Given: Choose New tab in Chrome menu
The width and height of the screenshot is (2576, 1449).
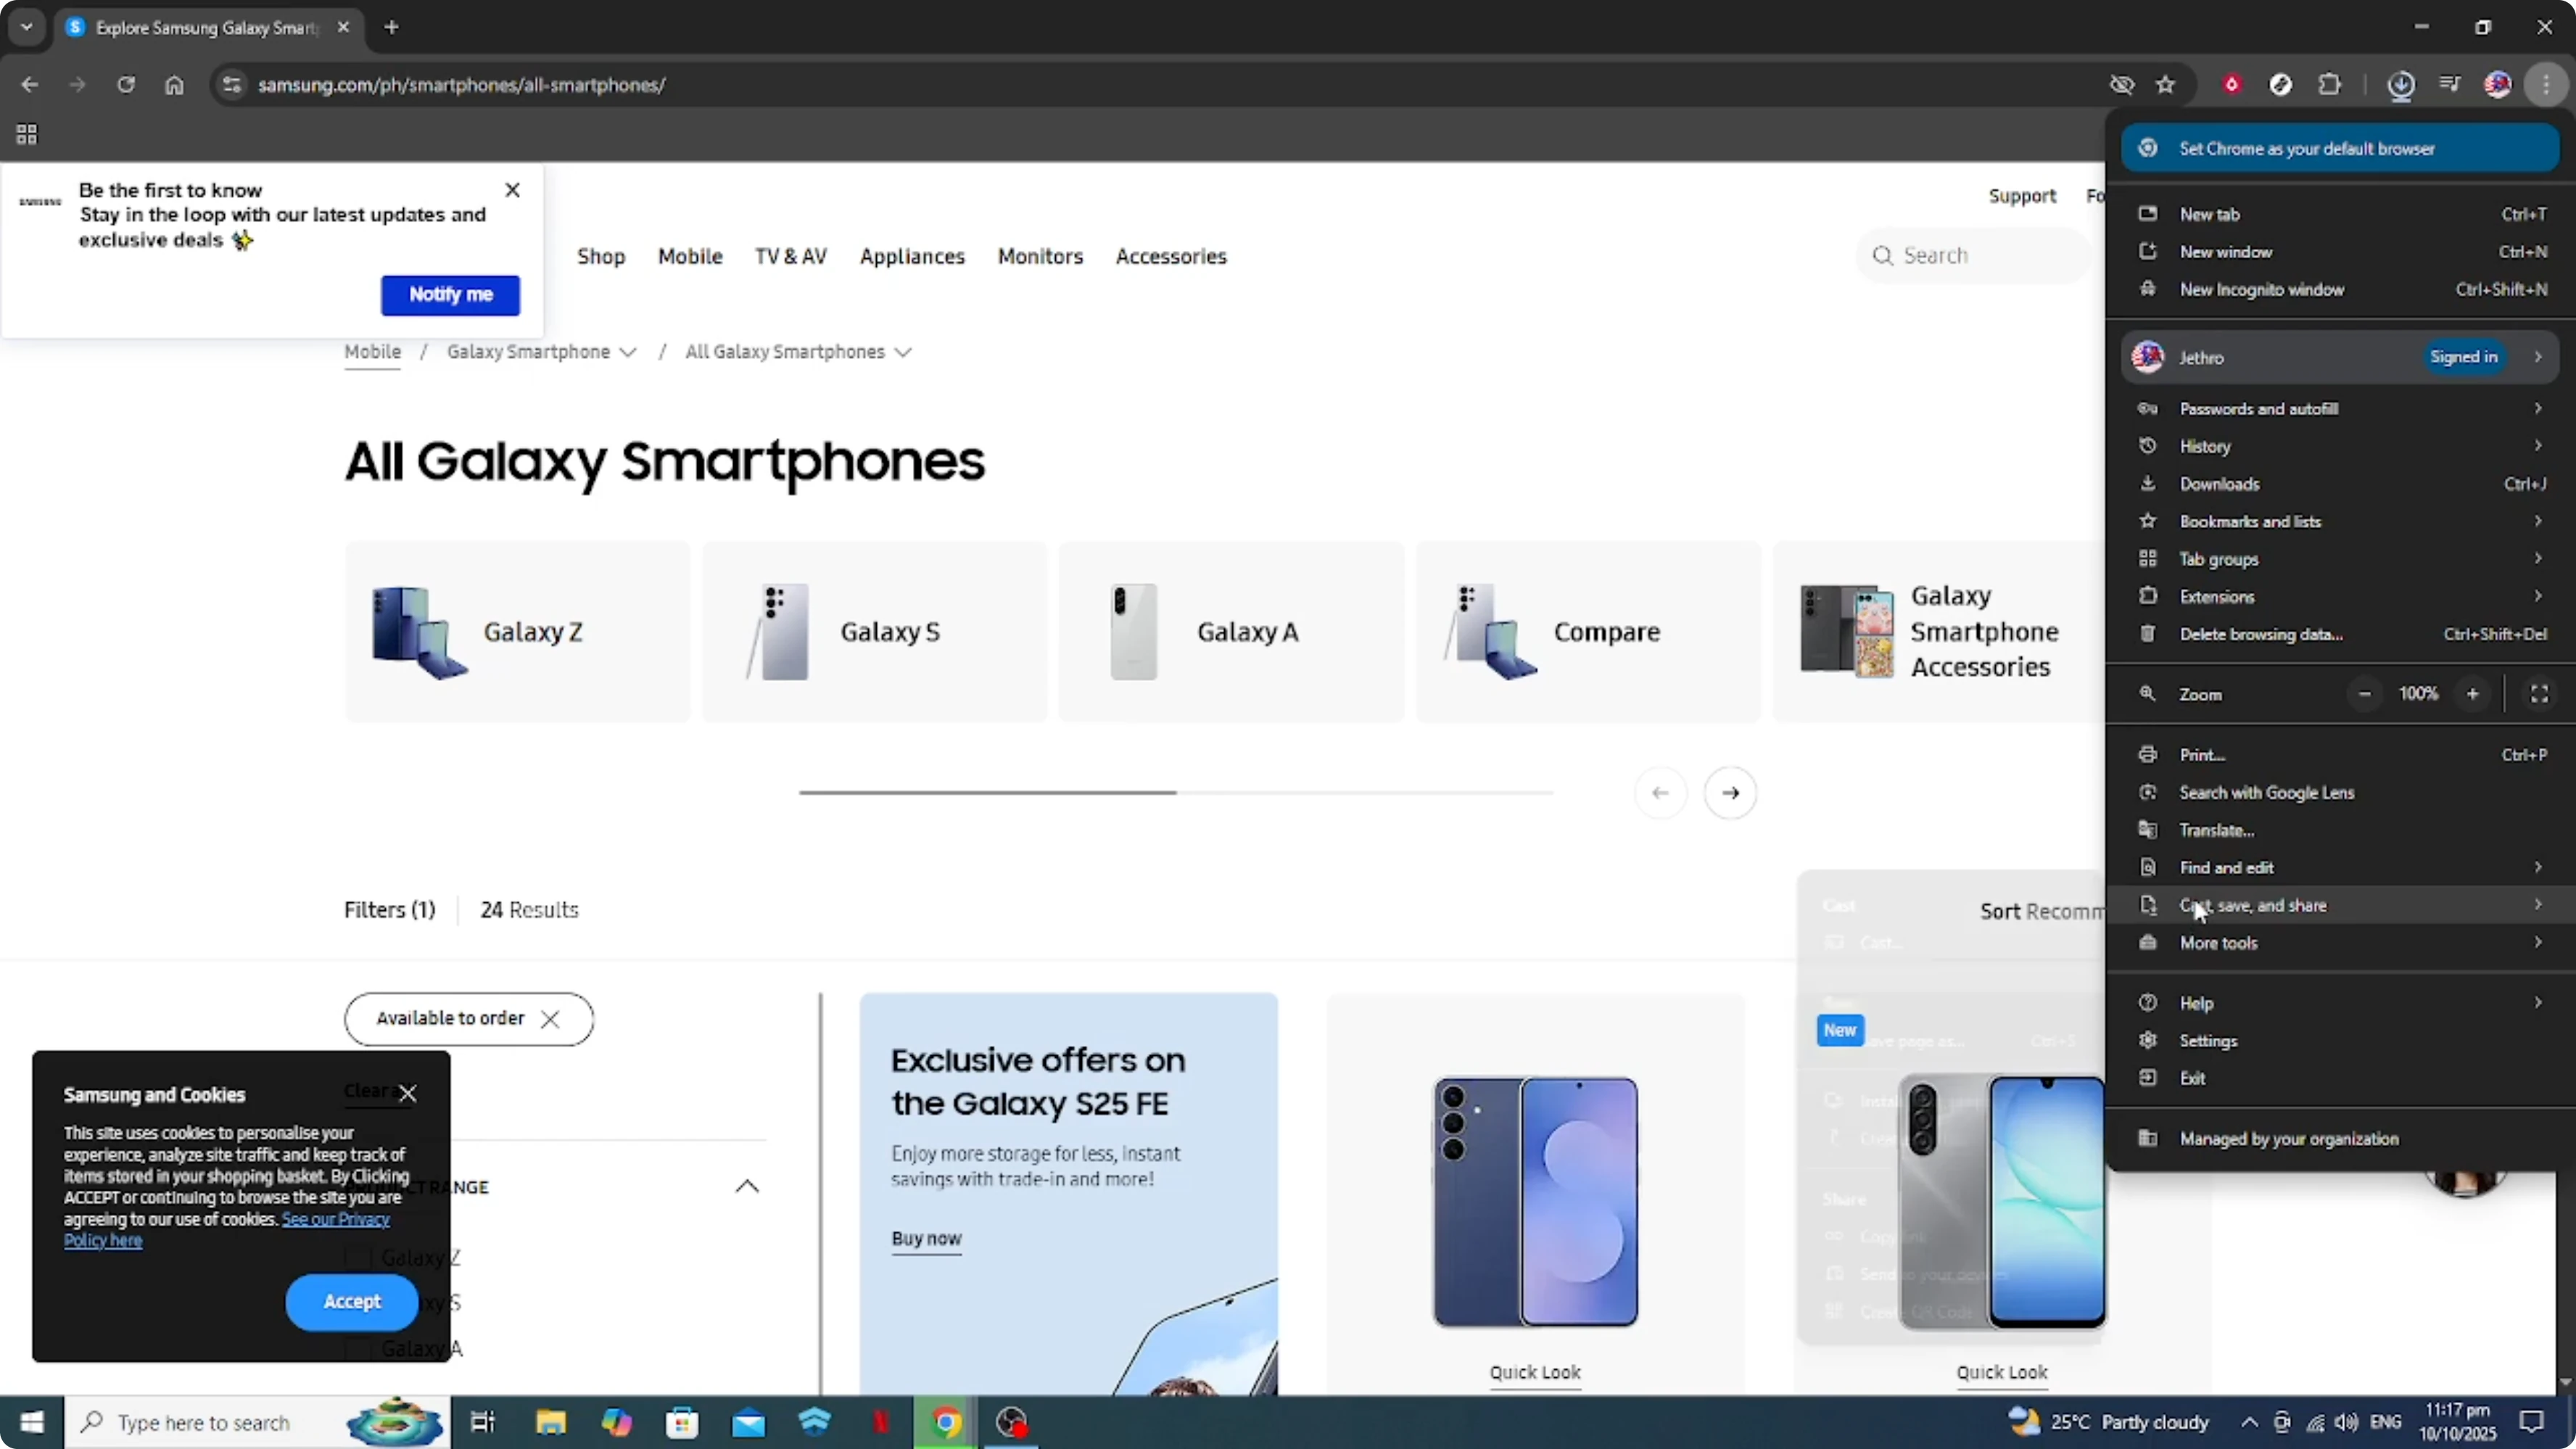Looking at the screenshot, I should [2340, 214].
